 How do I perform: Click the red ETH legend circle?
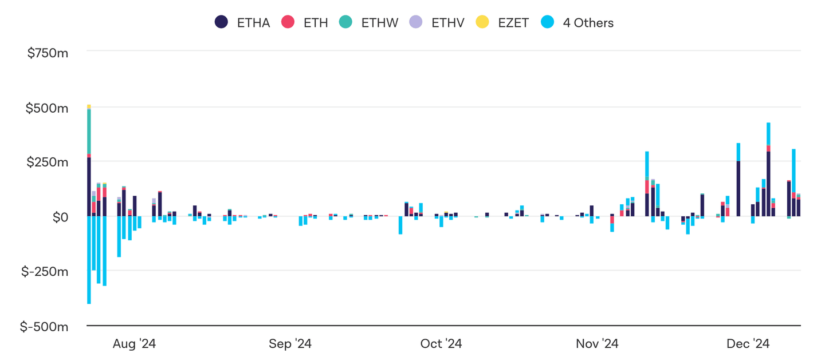(x=288, y=23)
